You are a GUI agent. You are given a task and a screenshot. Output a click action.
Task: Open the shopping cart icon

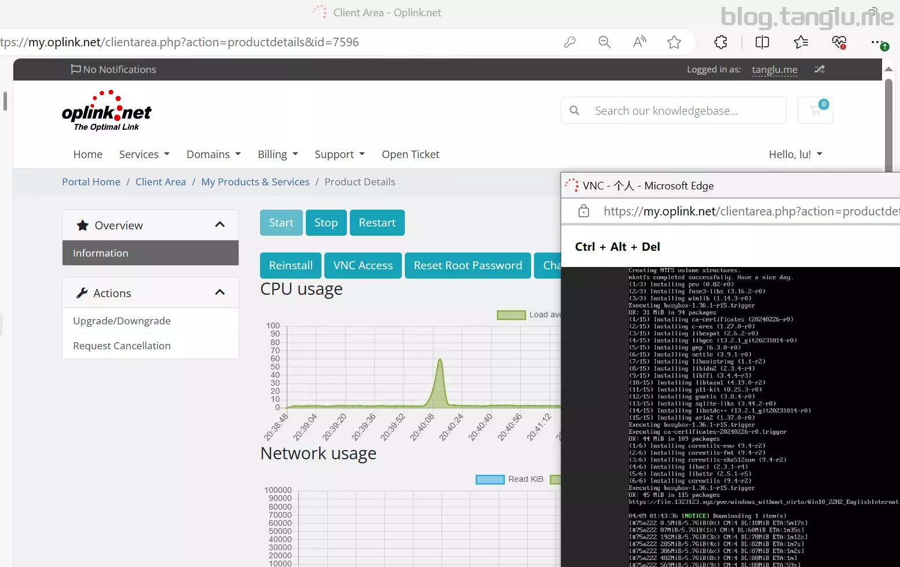pos(815,110)
